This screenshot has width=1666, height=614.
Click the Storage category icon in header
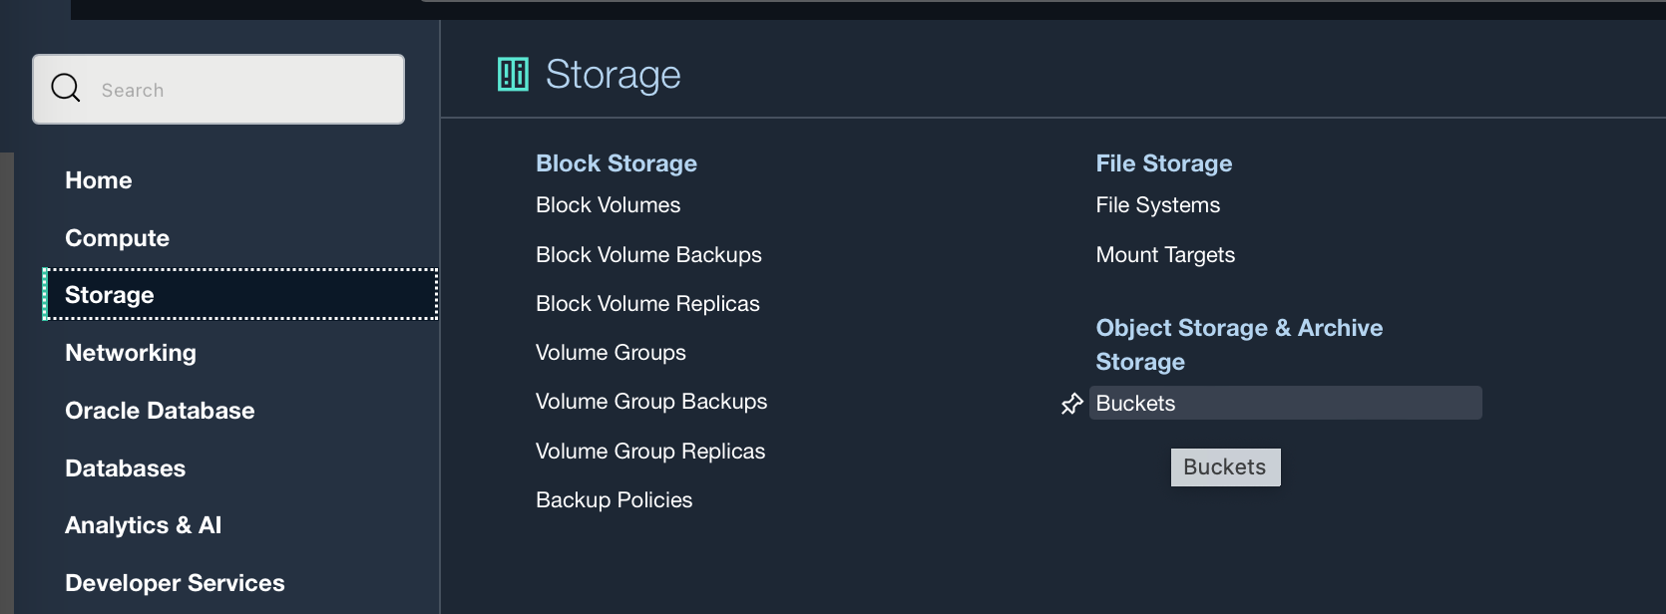pyautogui.click(x=513, y=75)
